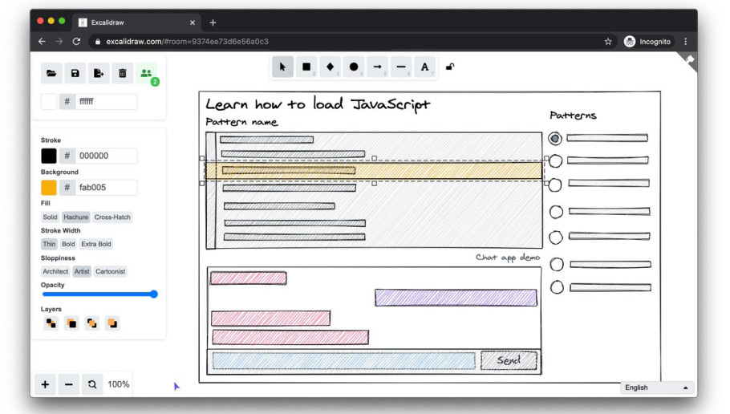Open live collaboration with the people icon
The image size is (730, 414).
pos(146,73)
